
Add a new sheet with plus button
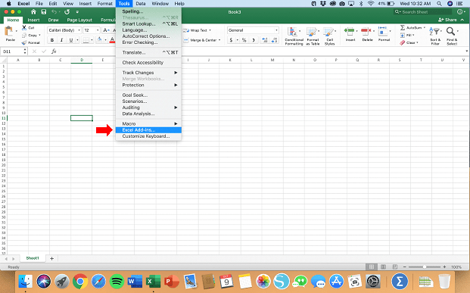tap(52, 258)
